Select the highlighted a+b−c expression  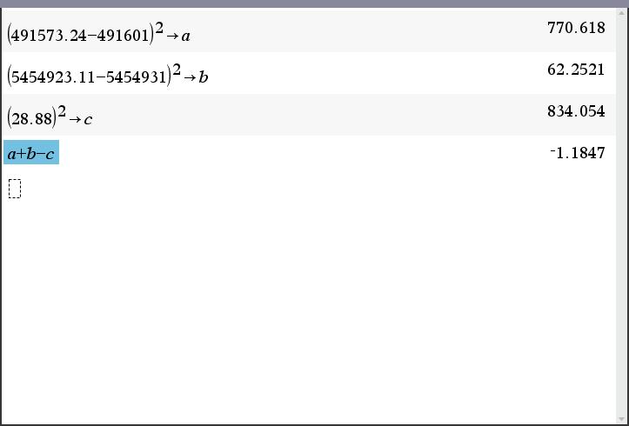tap(31, 152)
